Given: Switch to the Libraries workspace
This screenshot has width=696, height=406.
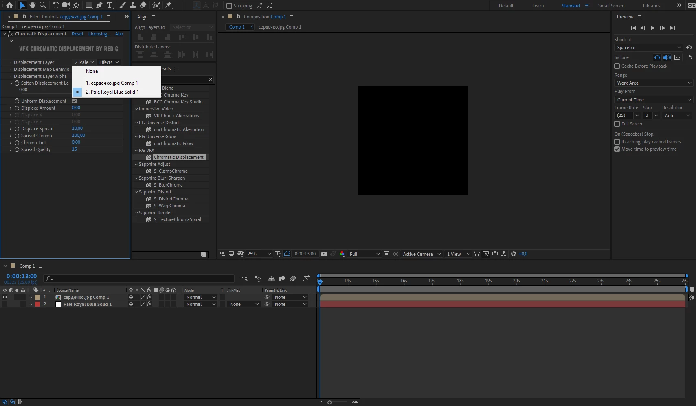Looking at the screenshot, I should click(x=652, y=6).
